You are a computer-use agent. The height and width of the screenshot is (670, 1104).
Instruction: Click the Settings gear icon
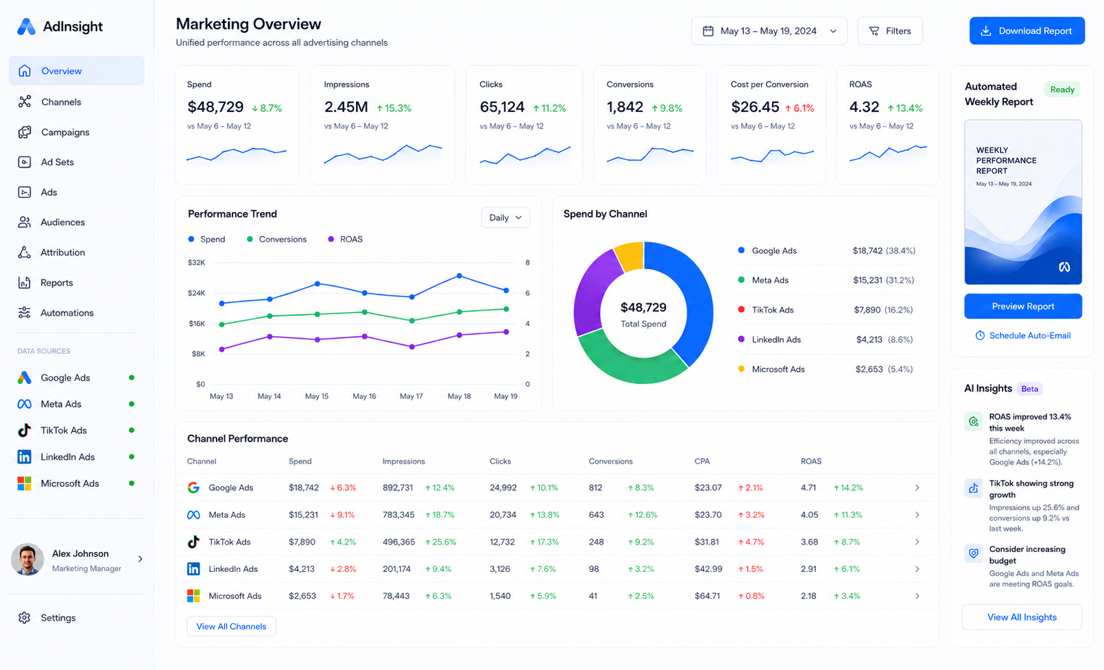point(25,618)
